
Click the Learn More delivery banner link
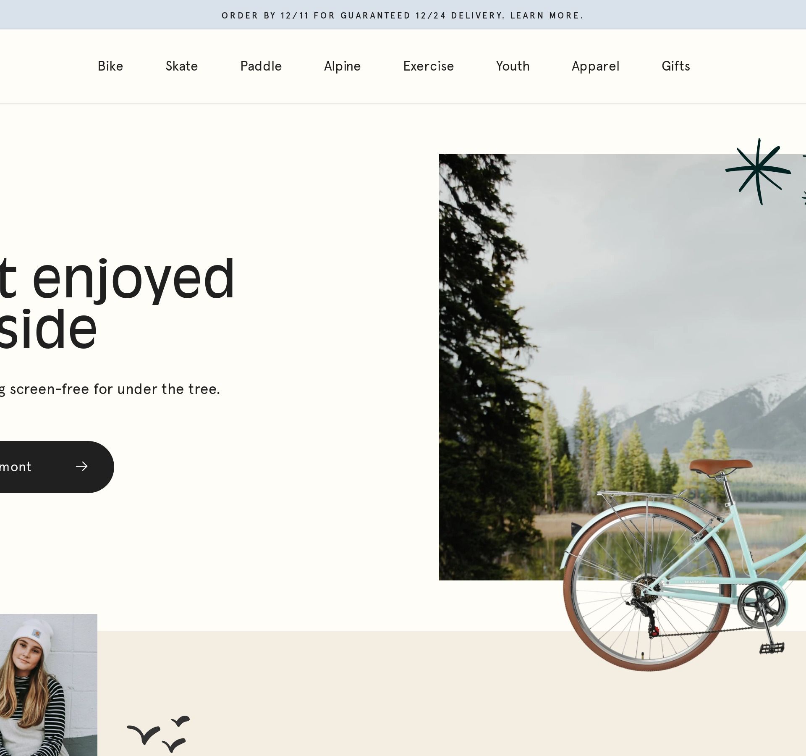point(547,16)
